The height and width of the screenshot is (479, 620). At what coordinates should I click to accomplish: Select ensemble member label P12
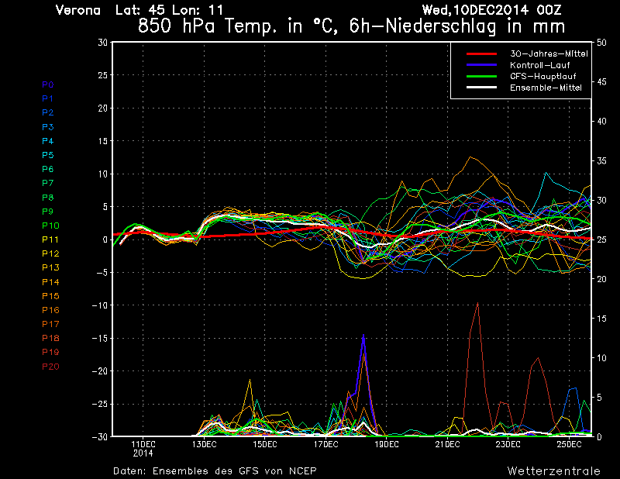pyautogui.click(x=50, y=253)
